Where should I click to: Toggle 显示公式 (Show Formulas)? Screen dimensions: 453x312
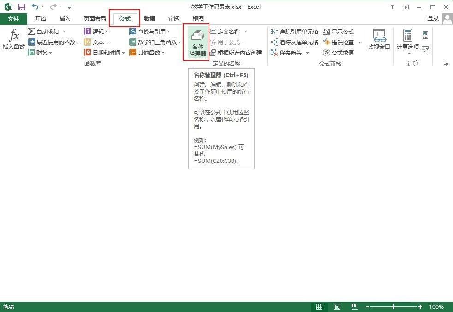pos(340,31)
